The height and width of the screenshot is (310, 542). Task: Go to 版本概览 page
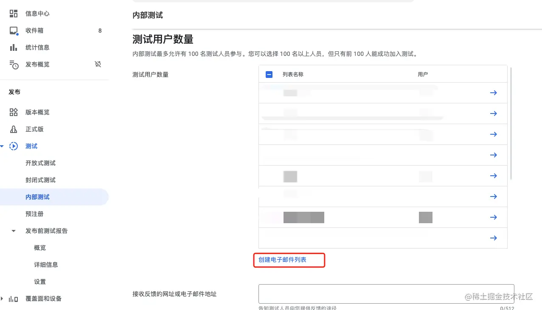pyautogui.click(x=37, y=112)
